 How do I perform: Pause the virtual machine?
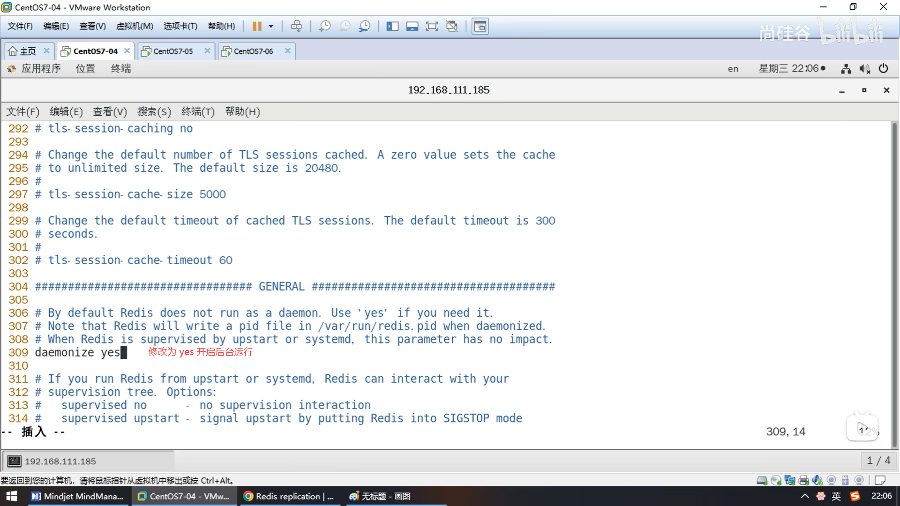point(257,26)
